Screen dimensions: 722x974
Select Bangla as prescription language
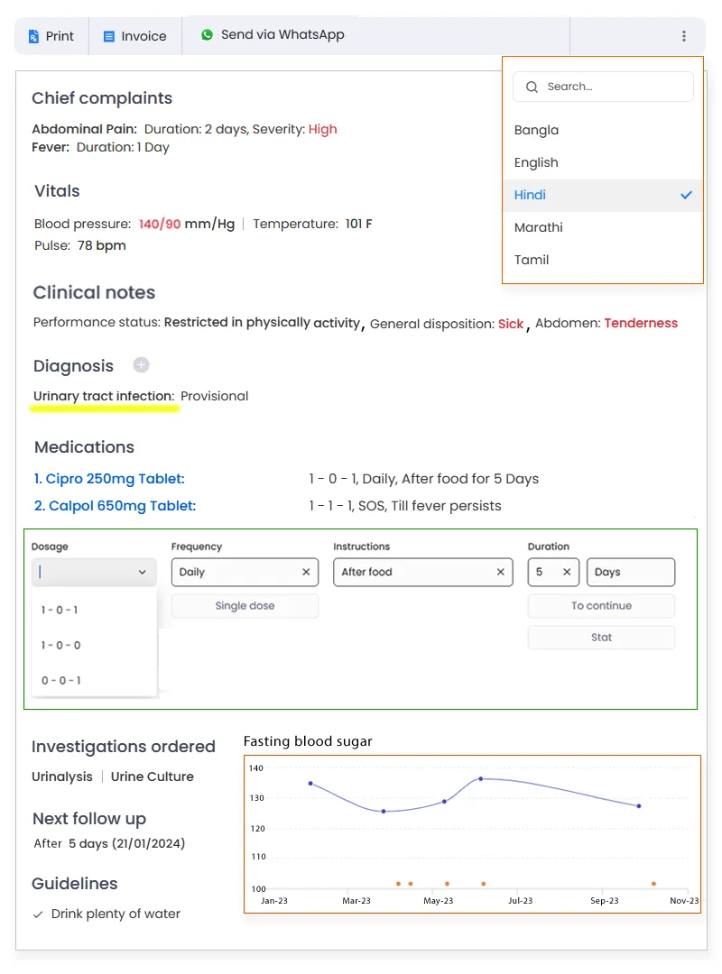click(x=536, y=130)
